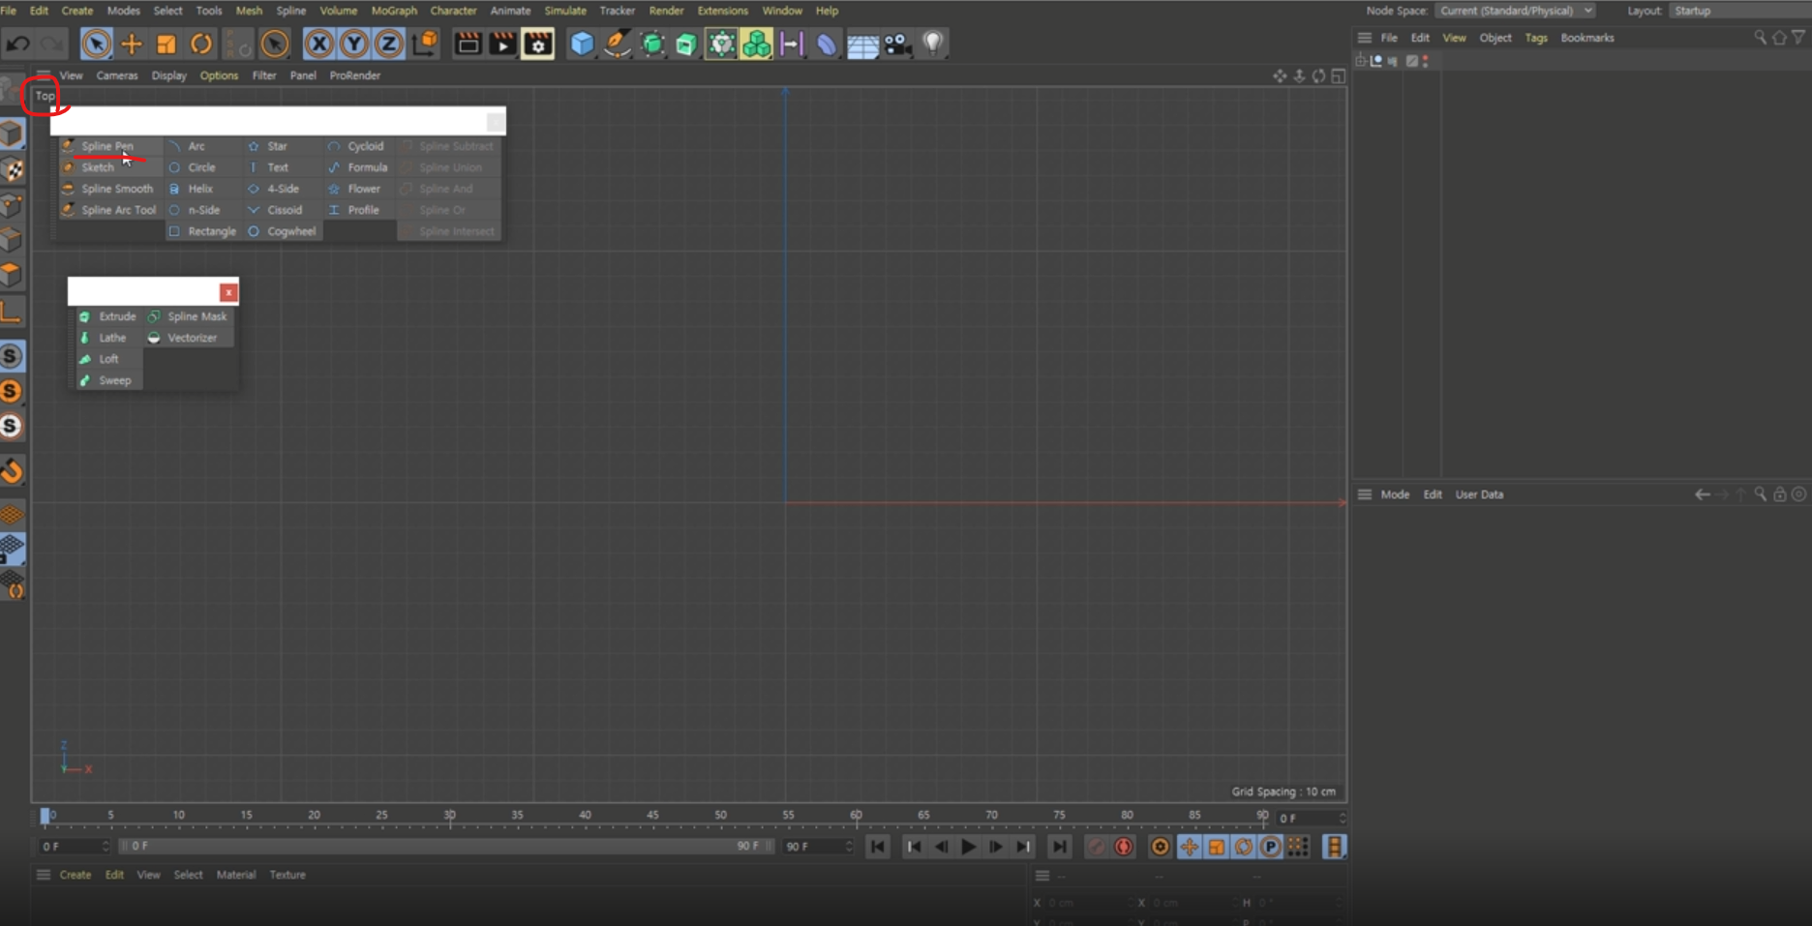This screenshot has width=1812, height=926.
Task: Click the Spline Pen toolbar icon
Action: (618, 44)
